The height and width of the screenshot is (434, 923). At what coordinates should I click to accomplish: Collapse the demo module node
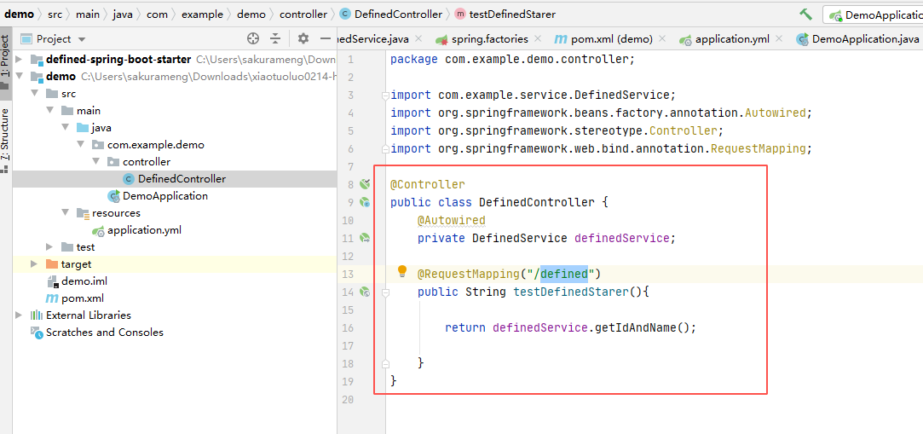tap(19, 77)
